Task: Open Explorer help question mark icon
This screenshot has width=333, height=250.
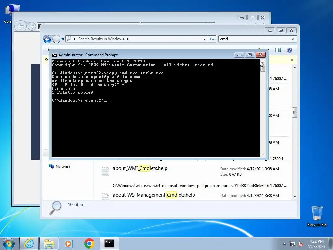Action: (289, 50)
